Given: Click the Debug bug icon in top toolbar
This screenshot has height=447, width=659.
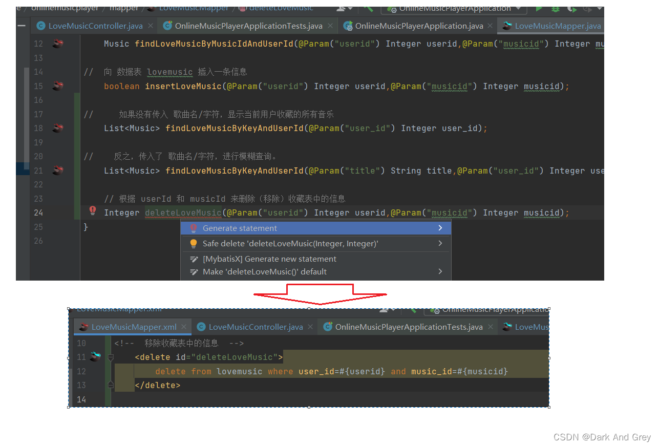Looking at the screenshot, I should 555,9.
